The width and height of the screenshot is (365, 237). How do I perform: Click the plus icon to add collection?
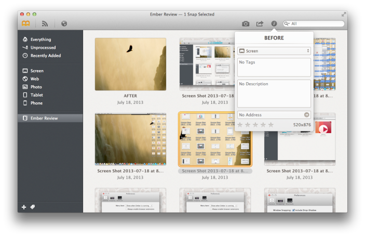tap(24, 207)
